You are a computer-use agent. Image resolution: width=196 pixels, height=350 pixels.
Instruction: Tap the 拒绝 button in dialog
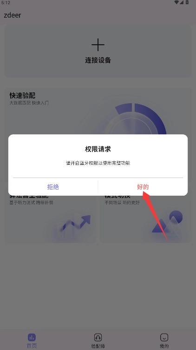[53, 187]
